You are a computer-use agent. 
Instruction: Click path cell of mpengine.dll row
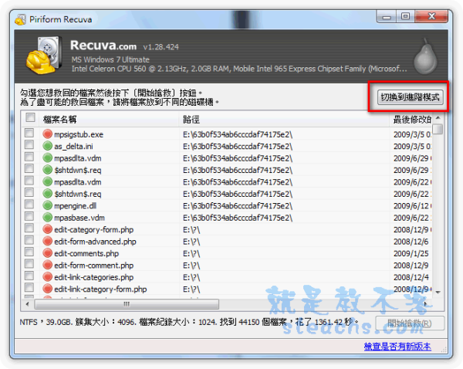tap(238, 206)
